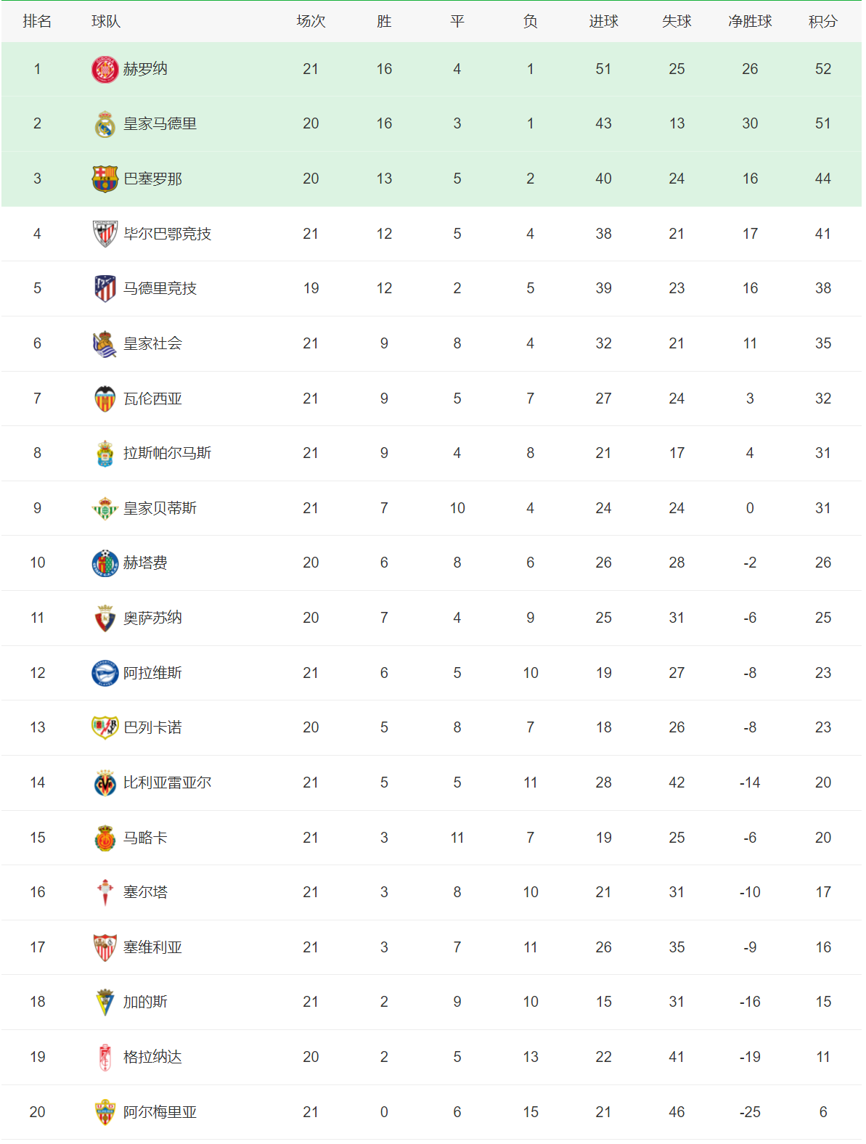Click the Girona team crest icon

click(x=105, y=70)
